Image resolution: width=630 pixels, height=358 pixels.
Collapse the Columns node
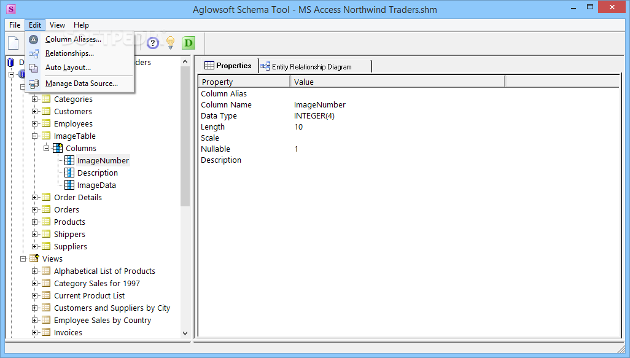click(x=47, y=148)
